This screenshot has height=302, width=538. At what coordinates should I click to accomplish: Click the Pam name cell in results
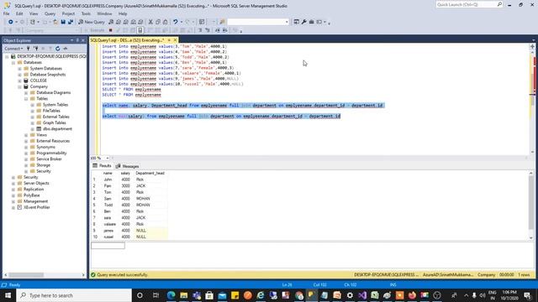[x=108, y=186]
